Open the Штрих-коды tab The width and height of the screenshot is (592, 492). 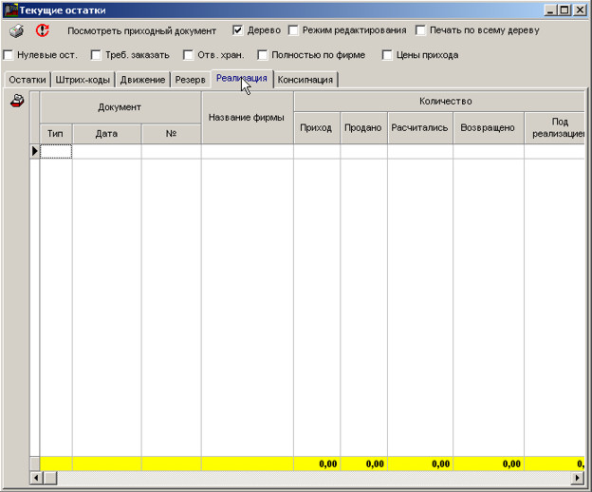[83, 80]
